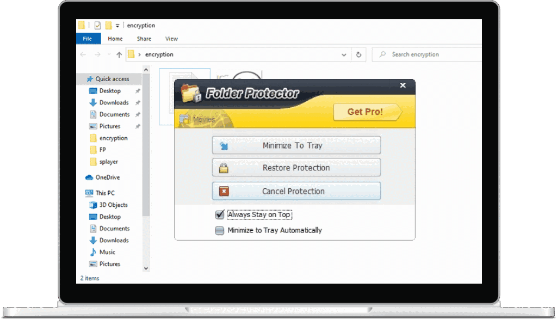Open pinned Desktop under Quick access

point(110,91)
